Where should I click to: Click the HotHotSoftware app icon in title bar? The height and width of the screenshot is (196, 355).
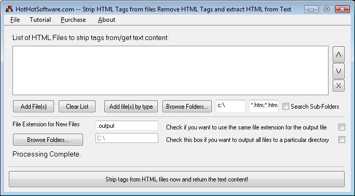coord(9,9)
